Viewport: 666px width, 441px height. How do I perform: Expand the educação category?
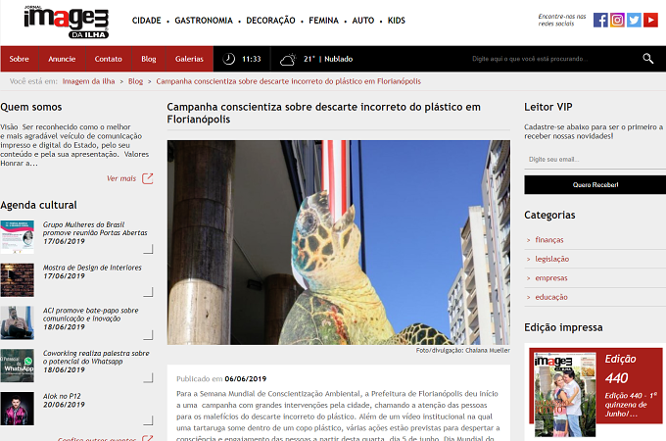point(550,297)
